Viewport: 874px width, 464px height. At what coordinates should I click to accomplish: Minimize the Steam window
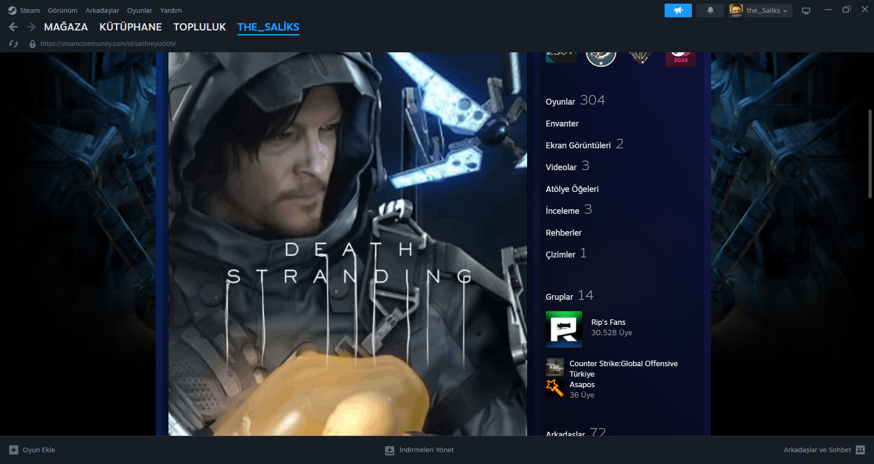point(828,10)
